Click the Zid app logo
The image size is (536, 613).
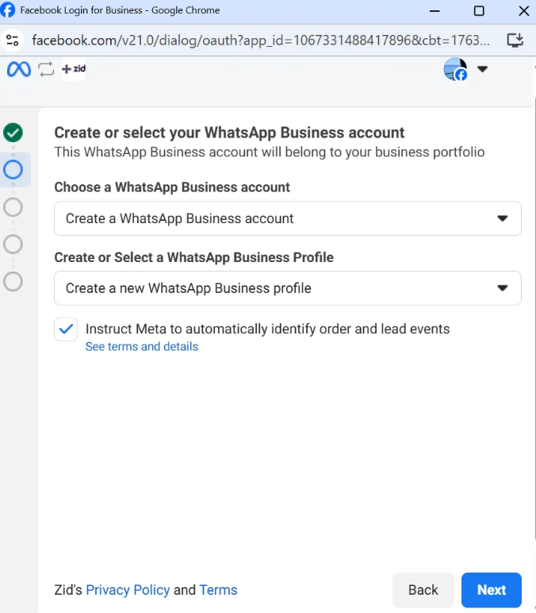(x=74, y=69)
